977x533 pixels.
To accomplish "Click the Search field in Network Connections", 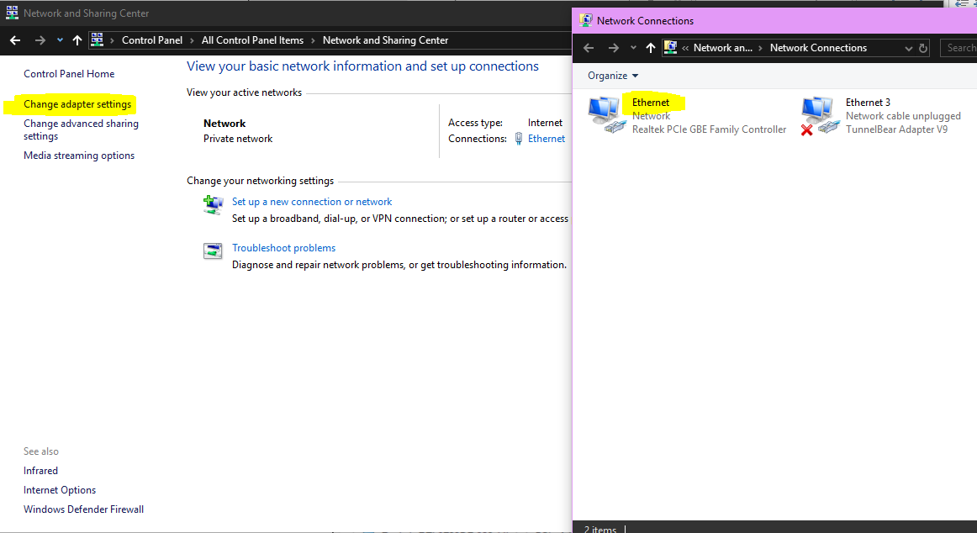I will click(960, 49).
